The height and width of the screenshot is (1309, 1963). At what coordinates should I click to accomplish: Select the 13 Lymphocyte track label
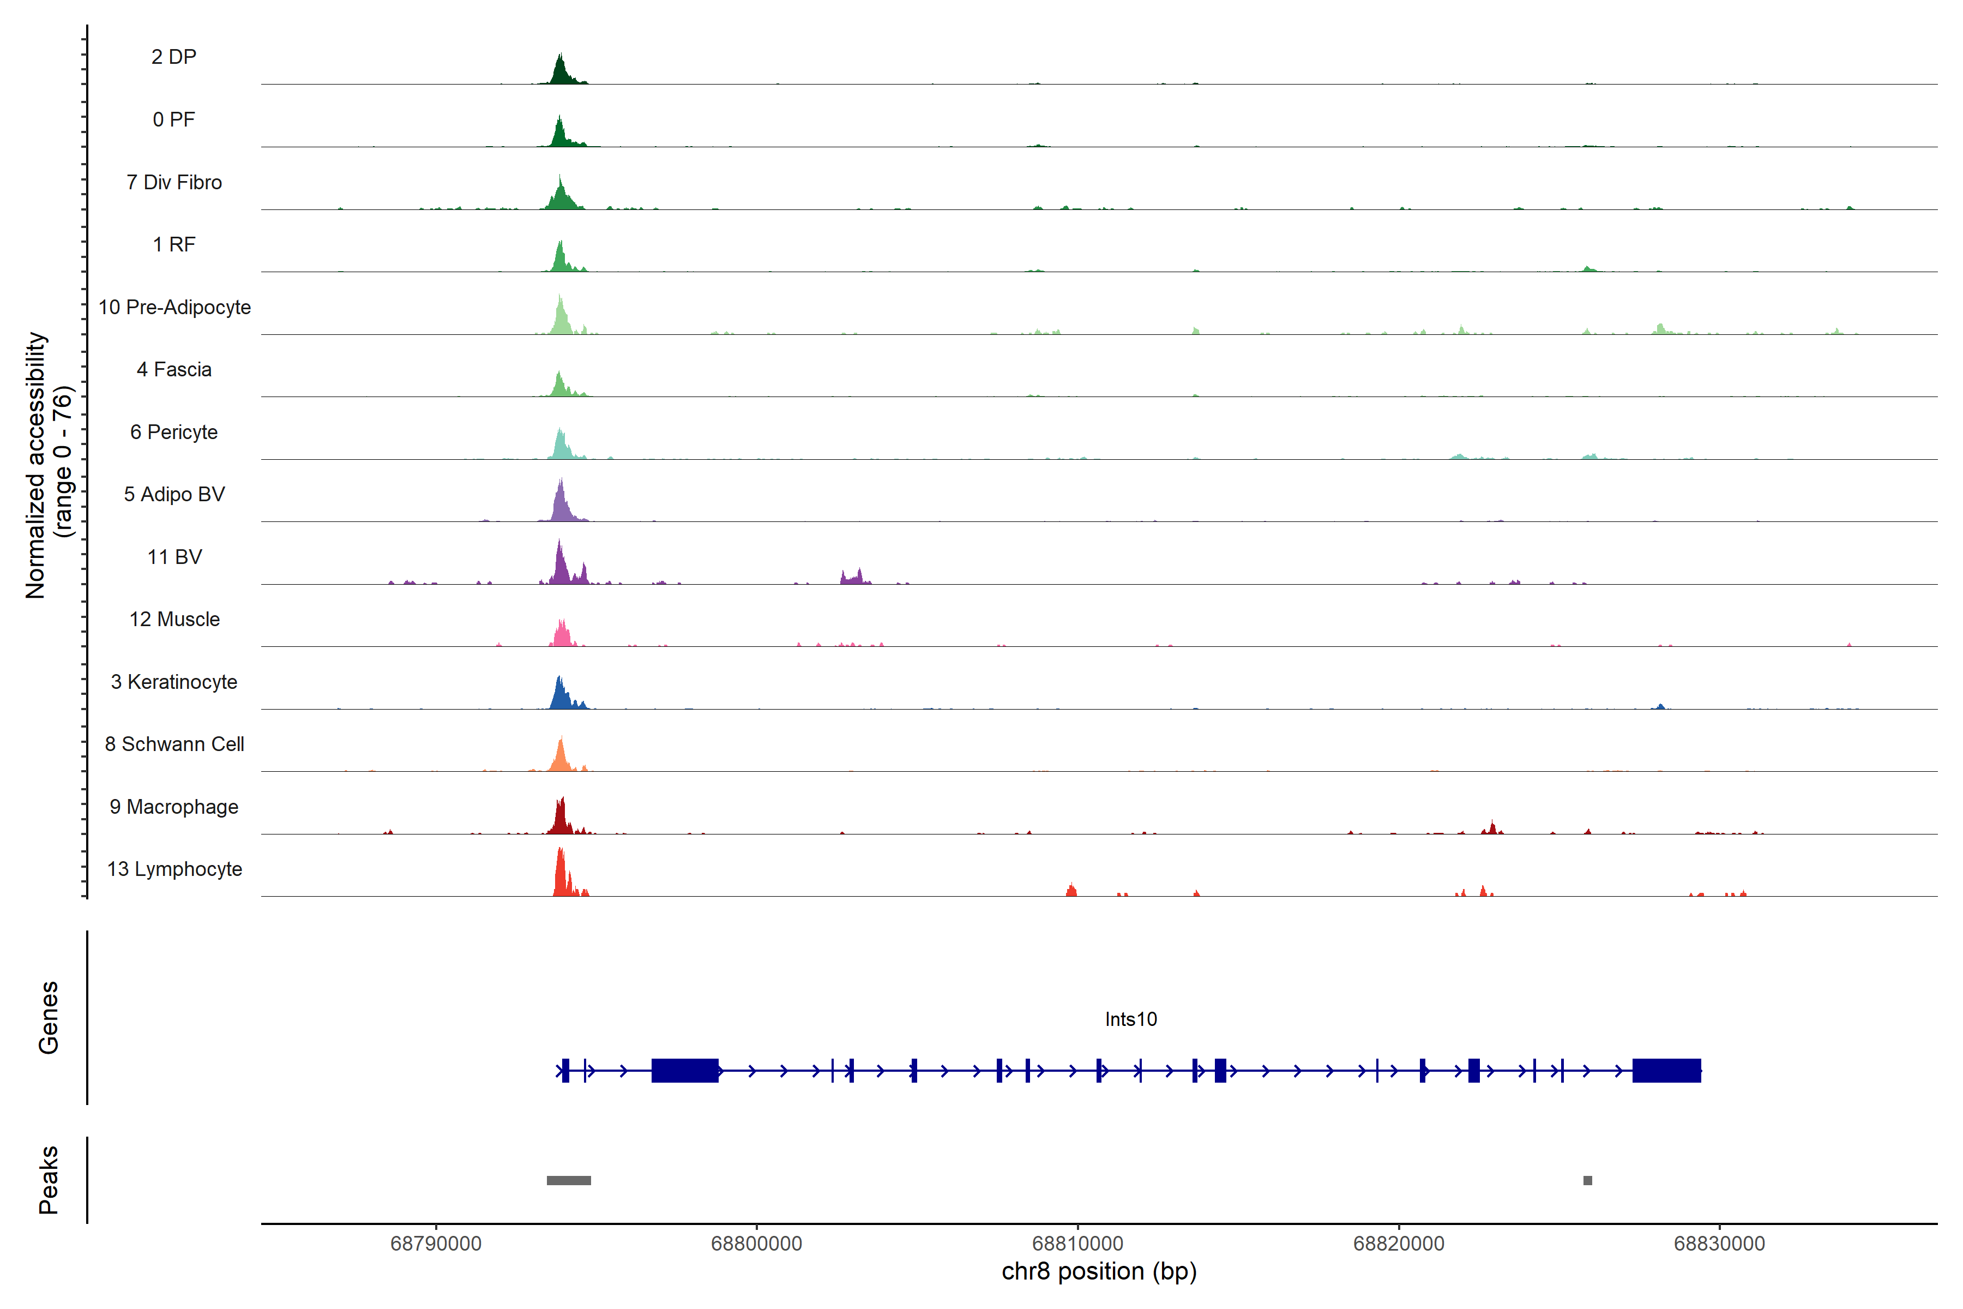pos(174,869)
